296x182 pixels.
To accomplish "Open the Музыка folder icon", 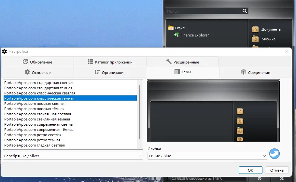I will (255, 39).
